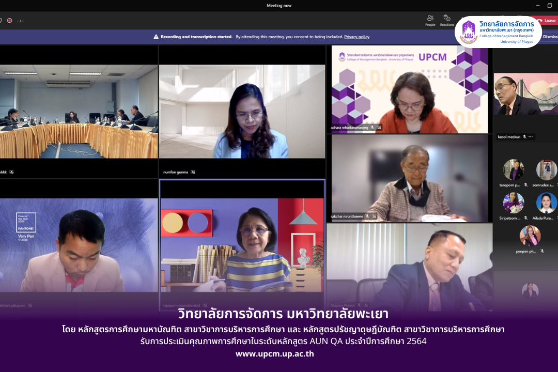Select Ailada Pura...'s profile avatar
This screenshot has width=558, height=372.
[547, 203]
